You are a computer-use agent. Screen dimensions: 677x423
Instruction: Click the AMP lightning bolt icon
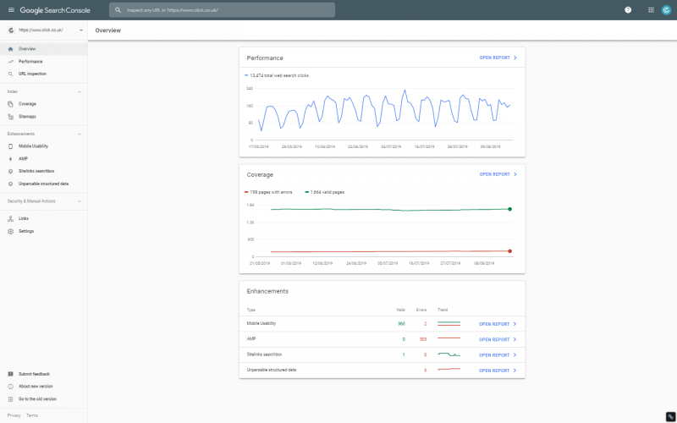point(11,159)
